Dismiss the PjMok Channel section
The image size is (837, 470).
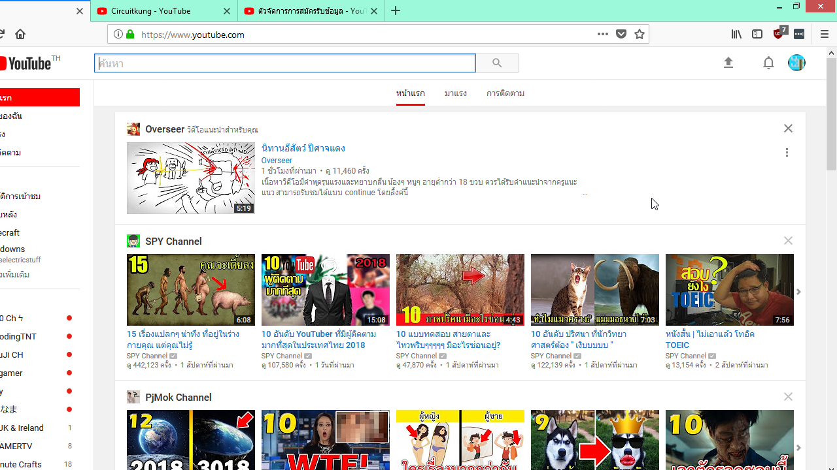788,397
